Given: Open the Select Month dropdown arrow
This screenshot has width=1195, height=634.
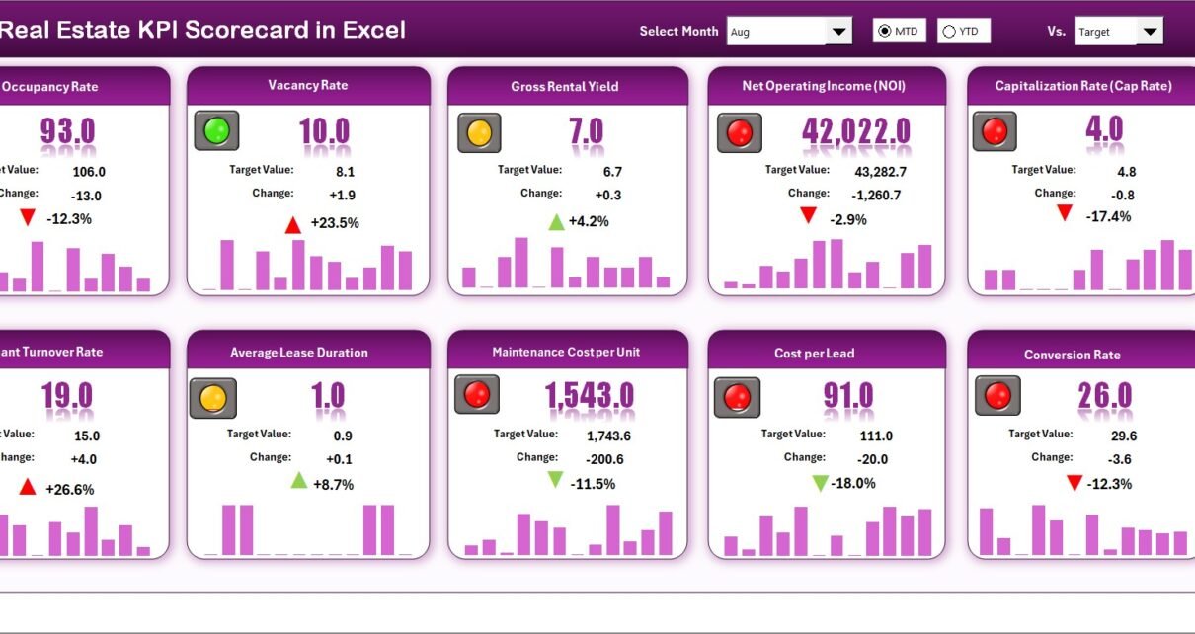Looking at the screenshot, I should pyautogui.click(x=838, y=32).
